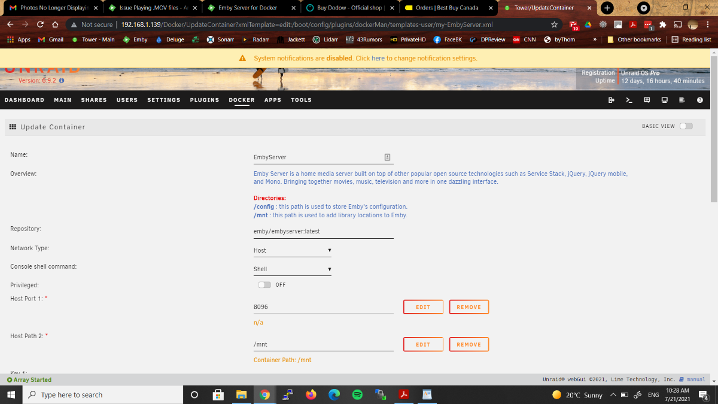
Task: Open the Shares menu
Action: click(x=94, y=100)
